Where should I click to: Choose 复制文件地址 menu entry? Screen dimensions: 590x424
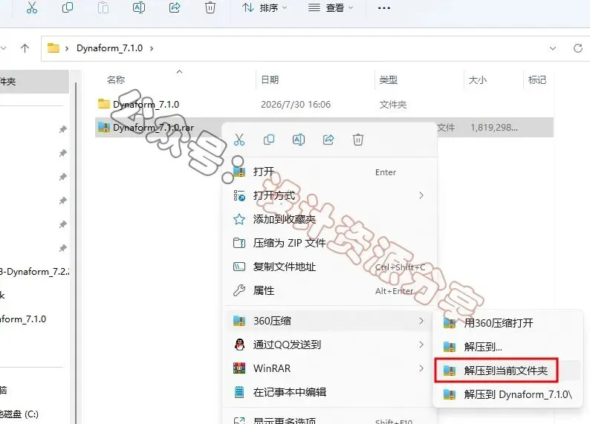330,267
